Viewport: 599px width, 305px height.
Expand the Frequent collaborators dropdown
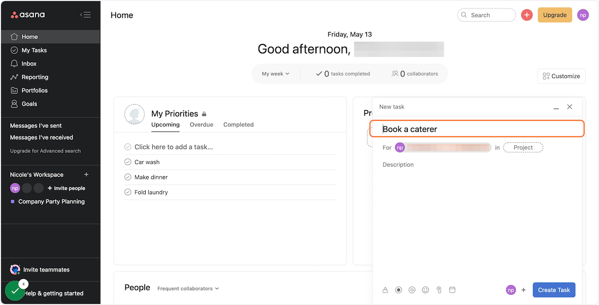coord(188,289)
